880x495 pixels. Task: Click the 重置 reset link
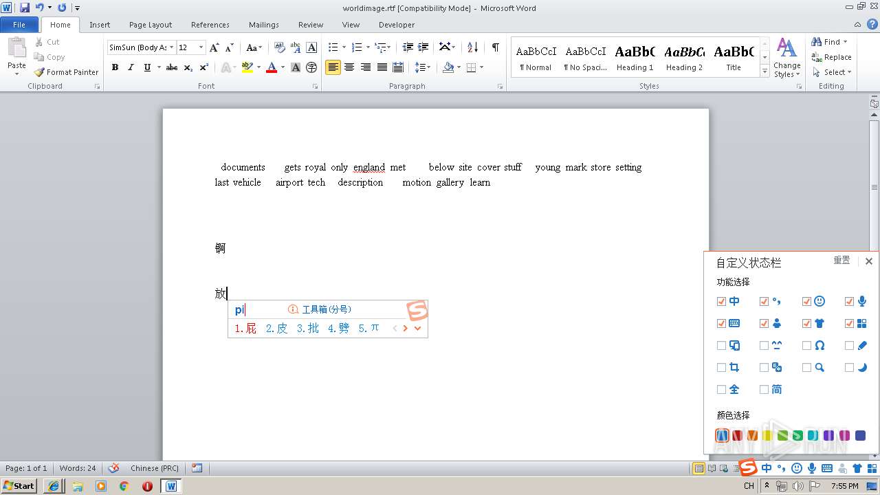tap(841, 261)
